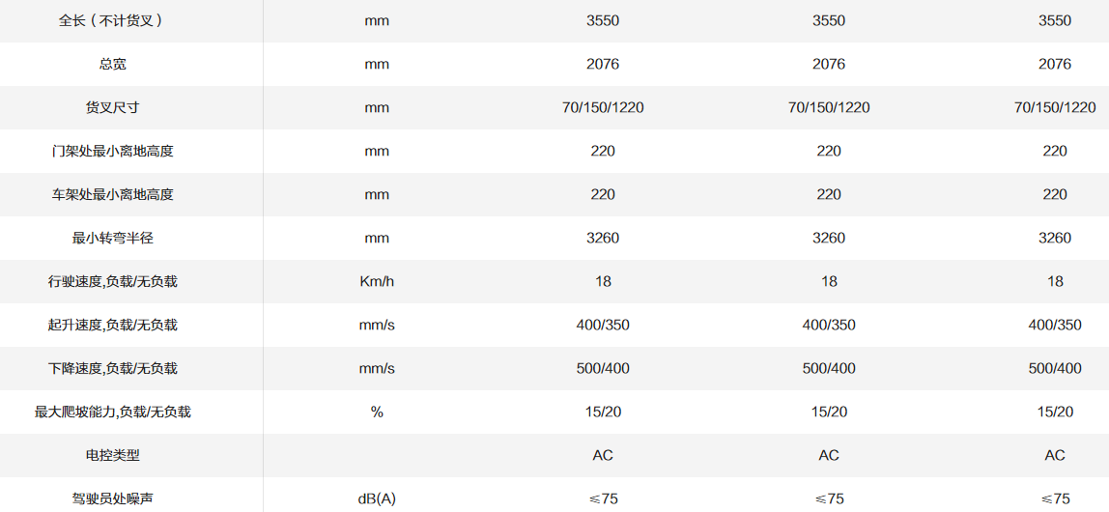Select the % unit cell

click(x=377, y=412)
